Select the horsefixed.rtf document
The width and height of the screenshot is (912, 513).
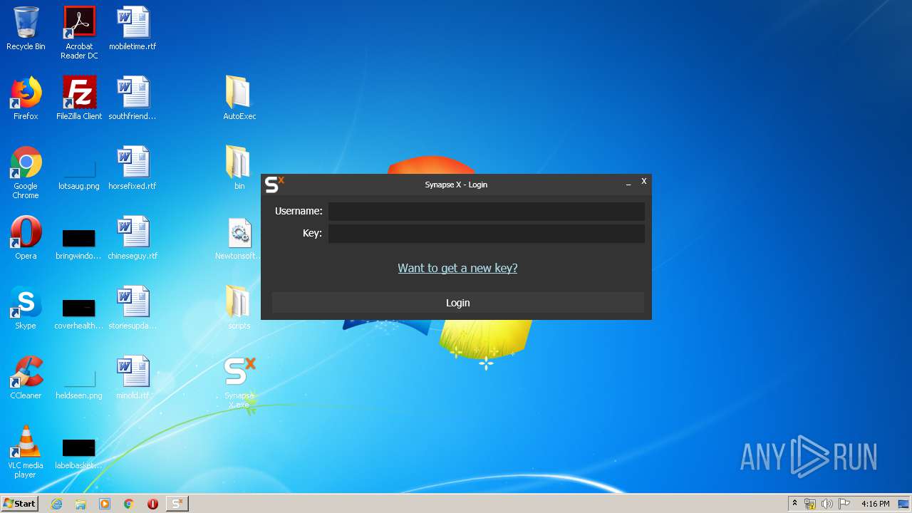click(133, 168)
